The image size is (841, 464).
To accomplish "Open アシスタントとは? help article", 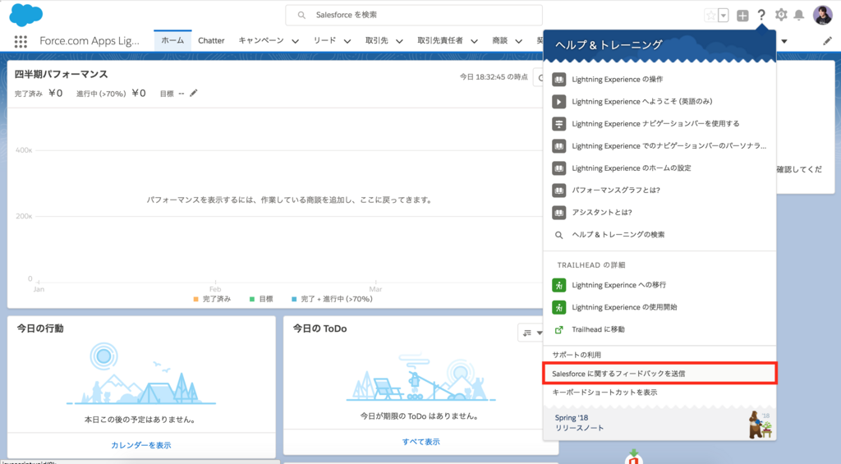I will pos(602,213).
